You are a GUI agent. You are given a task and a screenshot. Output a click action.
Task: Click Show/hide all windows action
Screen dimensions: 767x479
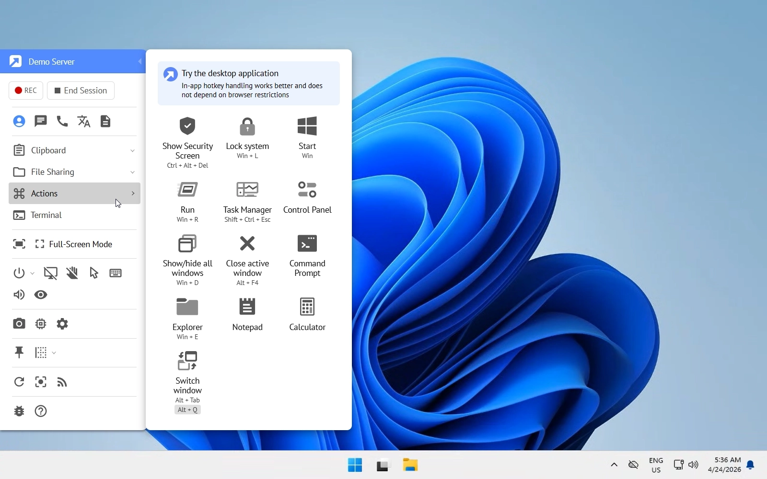tap(187, 260)
